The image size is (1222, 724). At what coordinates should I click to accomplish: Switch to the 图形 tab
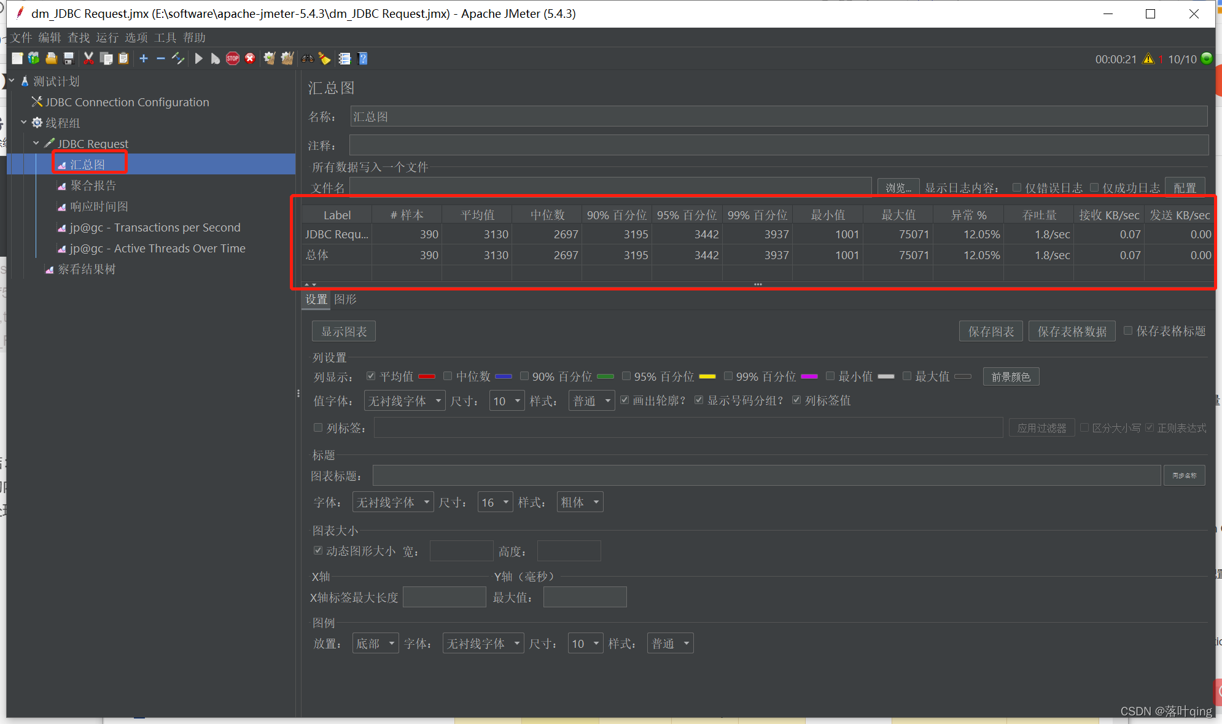pyautogui.click(x=345, y=299)
